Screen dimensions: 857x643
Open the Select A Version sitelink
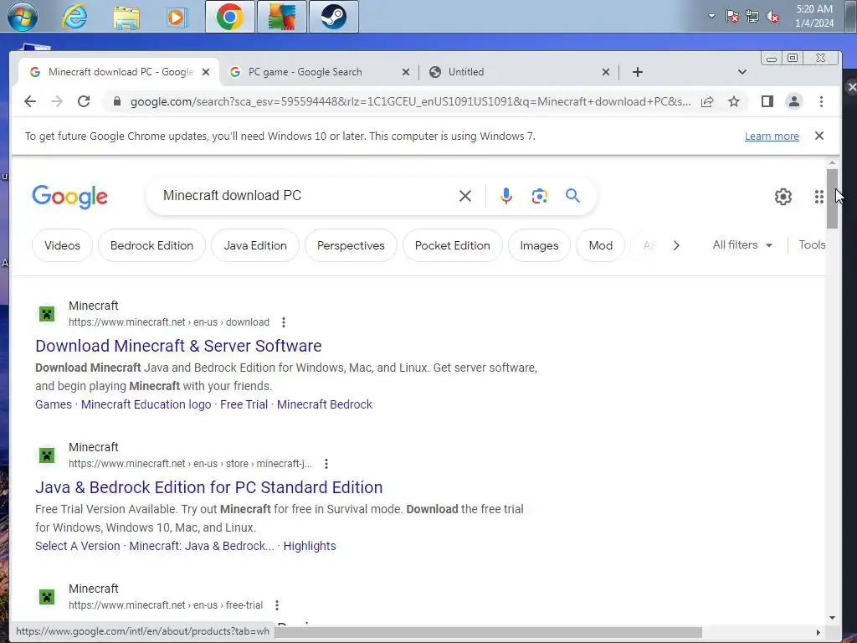[x=78, y=546]
